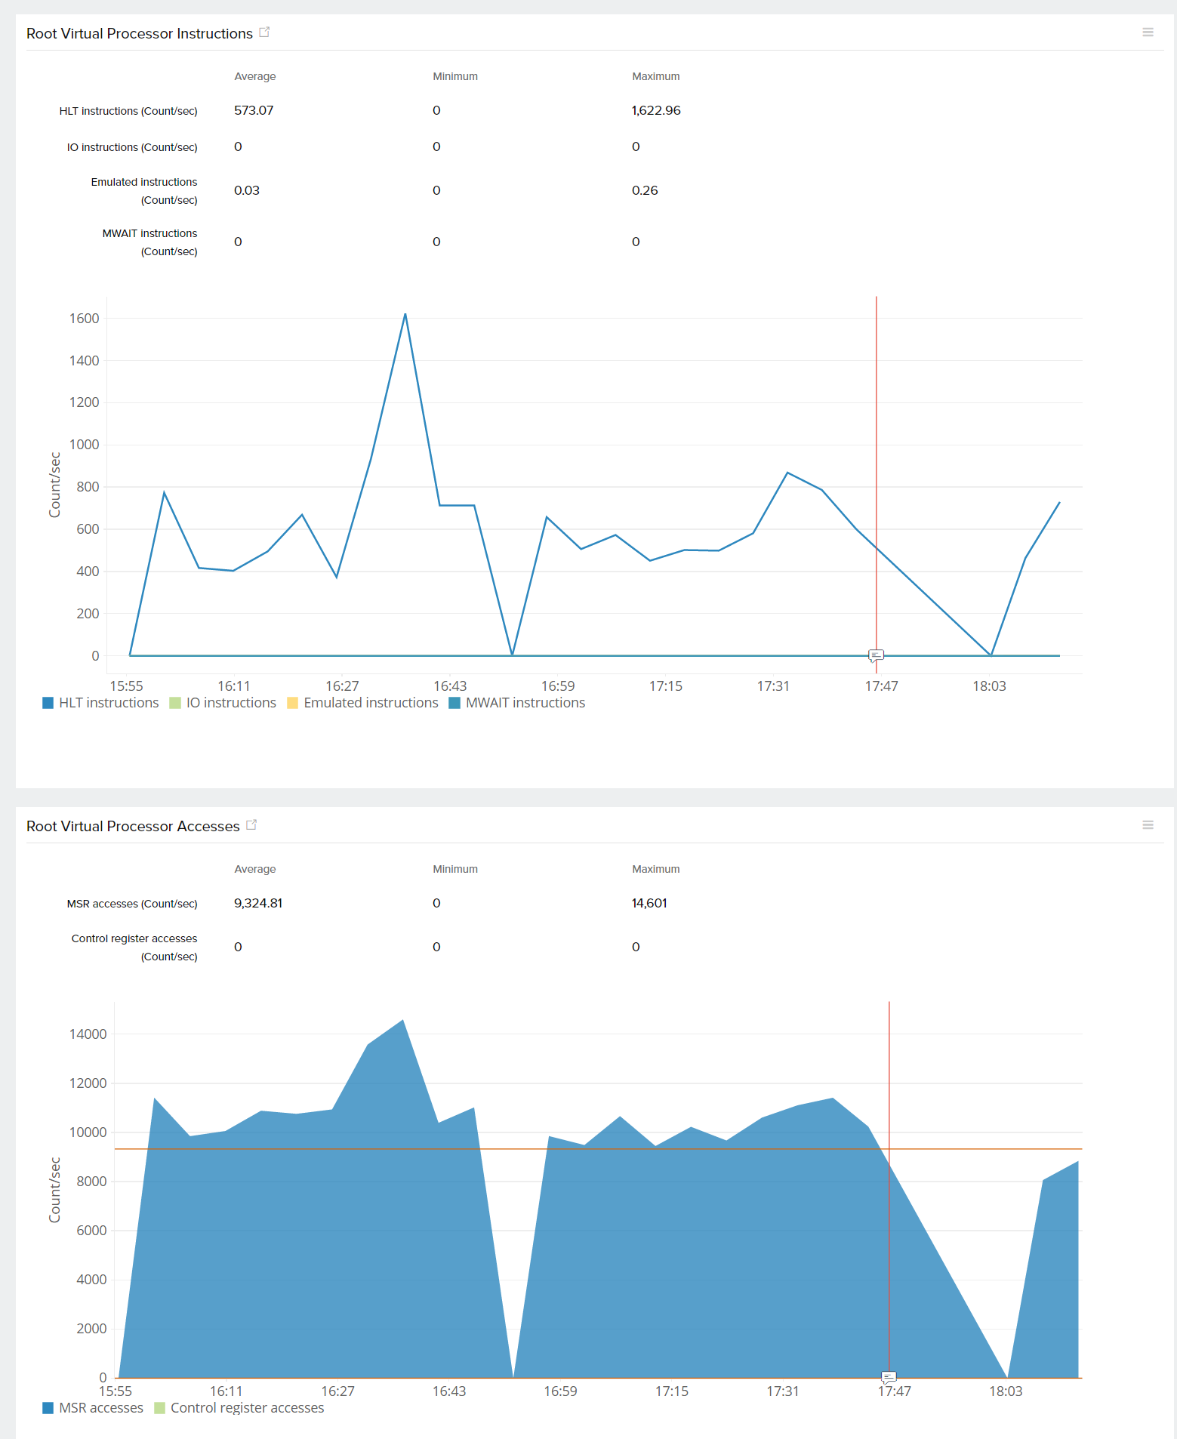Open hamburger menu for Instructions chart
1177x1439 pixels.
(1148, 32)
